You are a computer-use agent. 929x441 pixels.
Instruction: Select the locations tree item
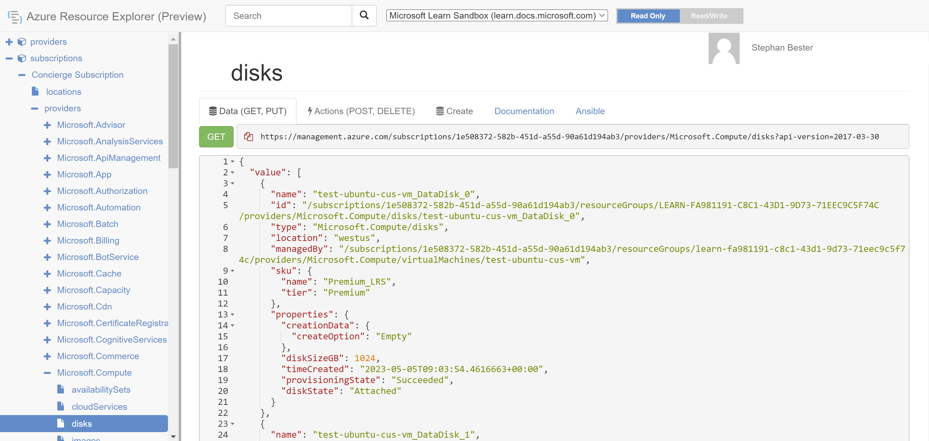pyautogui.click(x=63, y=92)
